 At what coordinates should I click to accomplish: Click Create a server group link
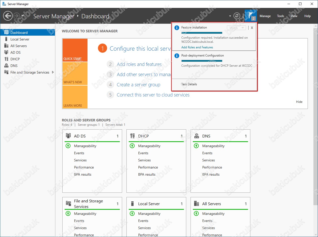pos(138,85)
